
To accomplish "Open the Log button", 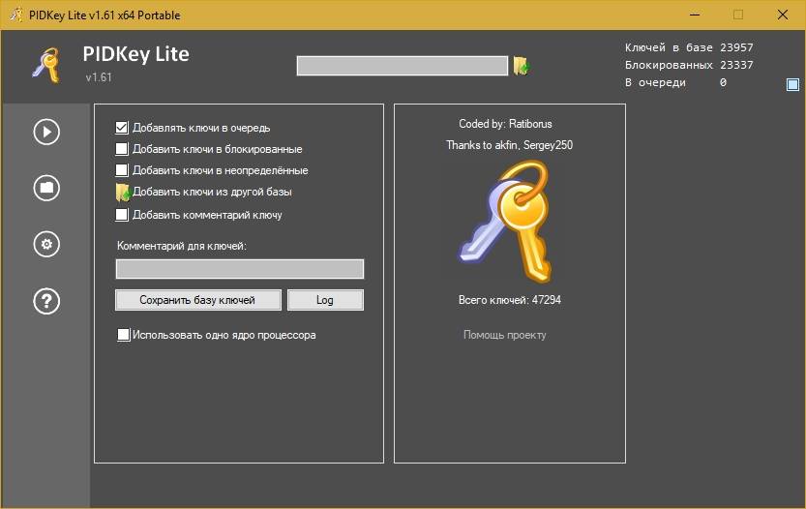I will pos(325,300).
